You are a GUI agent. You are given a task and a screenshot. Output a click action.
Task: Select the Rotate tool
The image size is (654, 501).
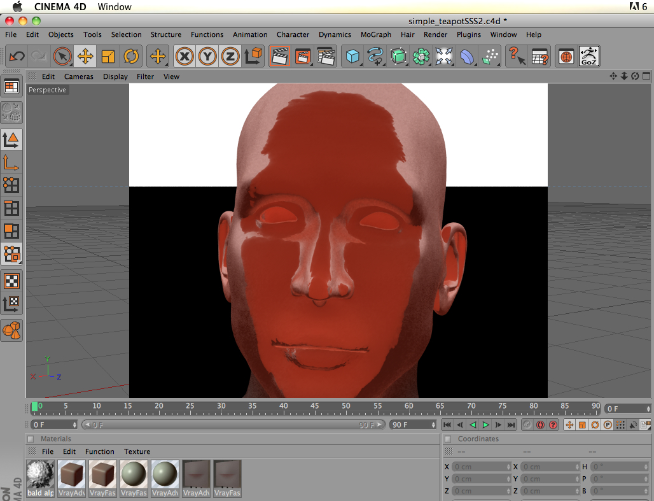pos(131,56)
